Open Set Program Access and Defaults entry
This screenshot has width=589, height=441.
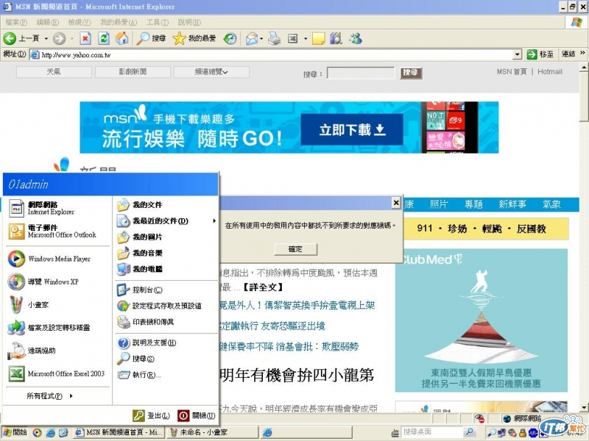click(166, 306)
